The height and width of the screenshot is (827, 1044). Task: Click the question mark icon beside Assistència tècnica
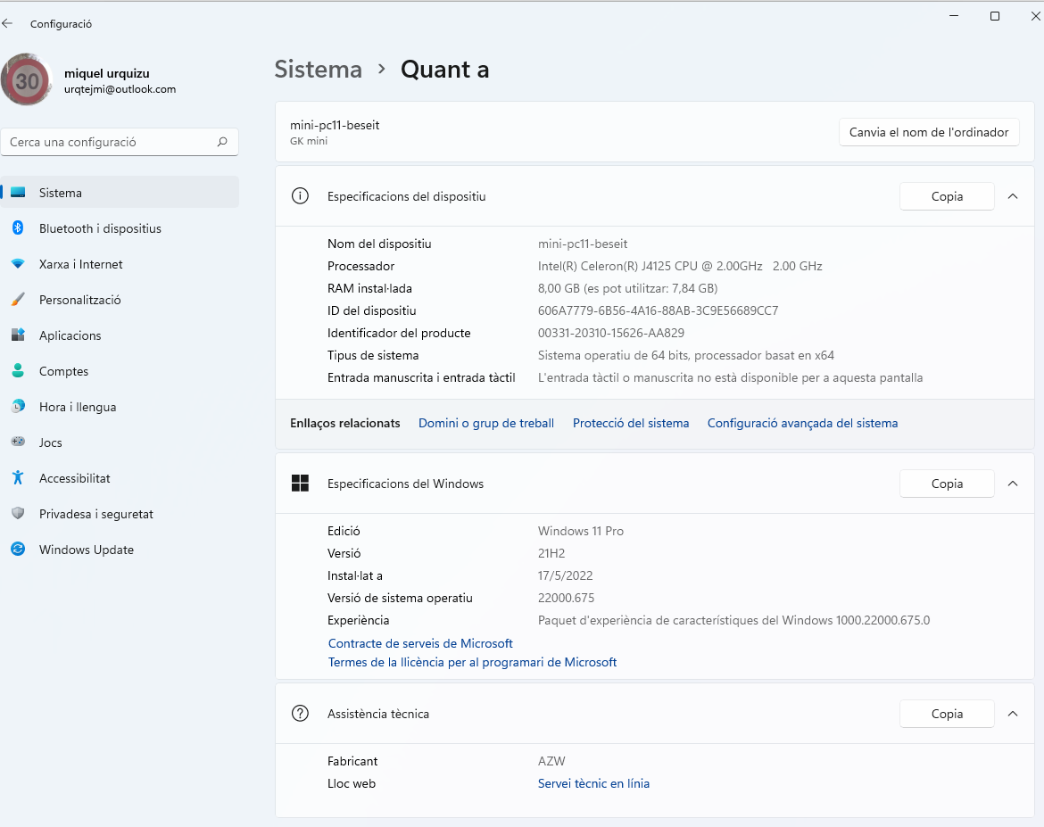(x=301, y=714)
